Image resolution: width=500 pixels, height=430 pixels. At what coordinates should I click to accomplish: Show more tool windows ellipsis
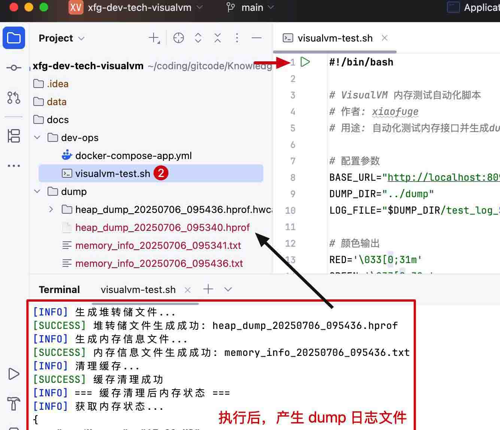[14, 165]
